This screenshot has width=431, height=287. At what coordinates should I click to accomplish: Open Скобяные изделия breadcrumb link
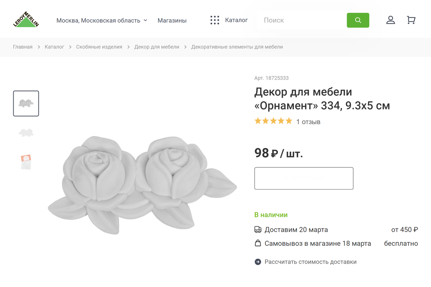[99, 47]
